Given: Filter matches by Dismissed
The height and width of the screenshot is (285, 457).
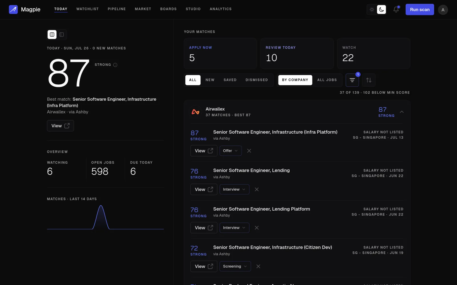Looking at the screenshot, I should pyautogui.click(x=257, y=80).
